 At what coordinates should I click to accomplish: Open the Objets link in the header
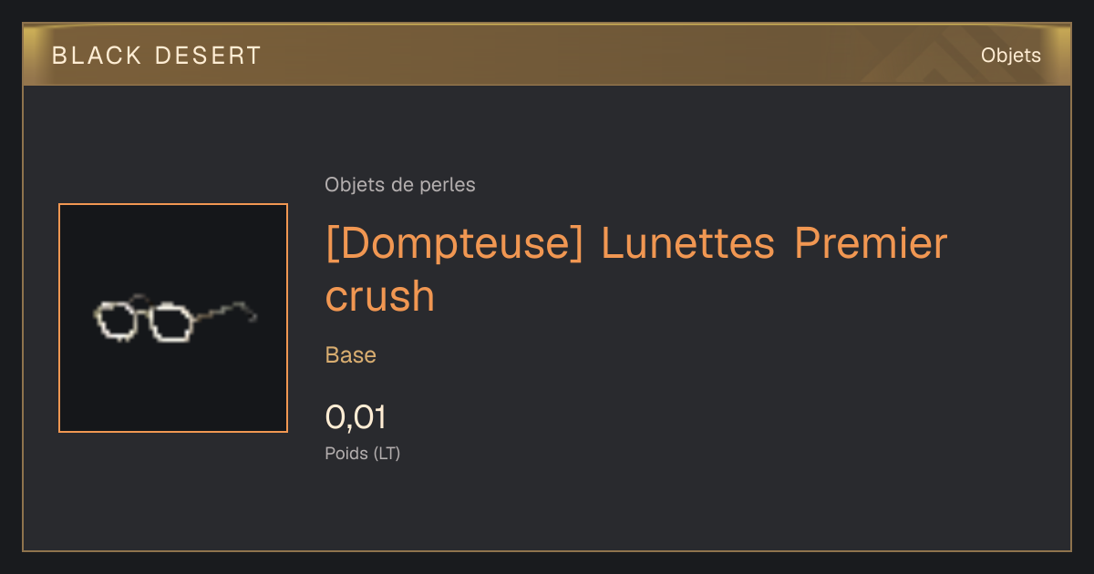click(1010, 56)
